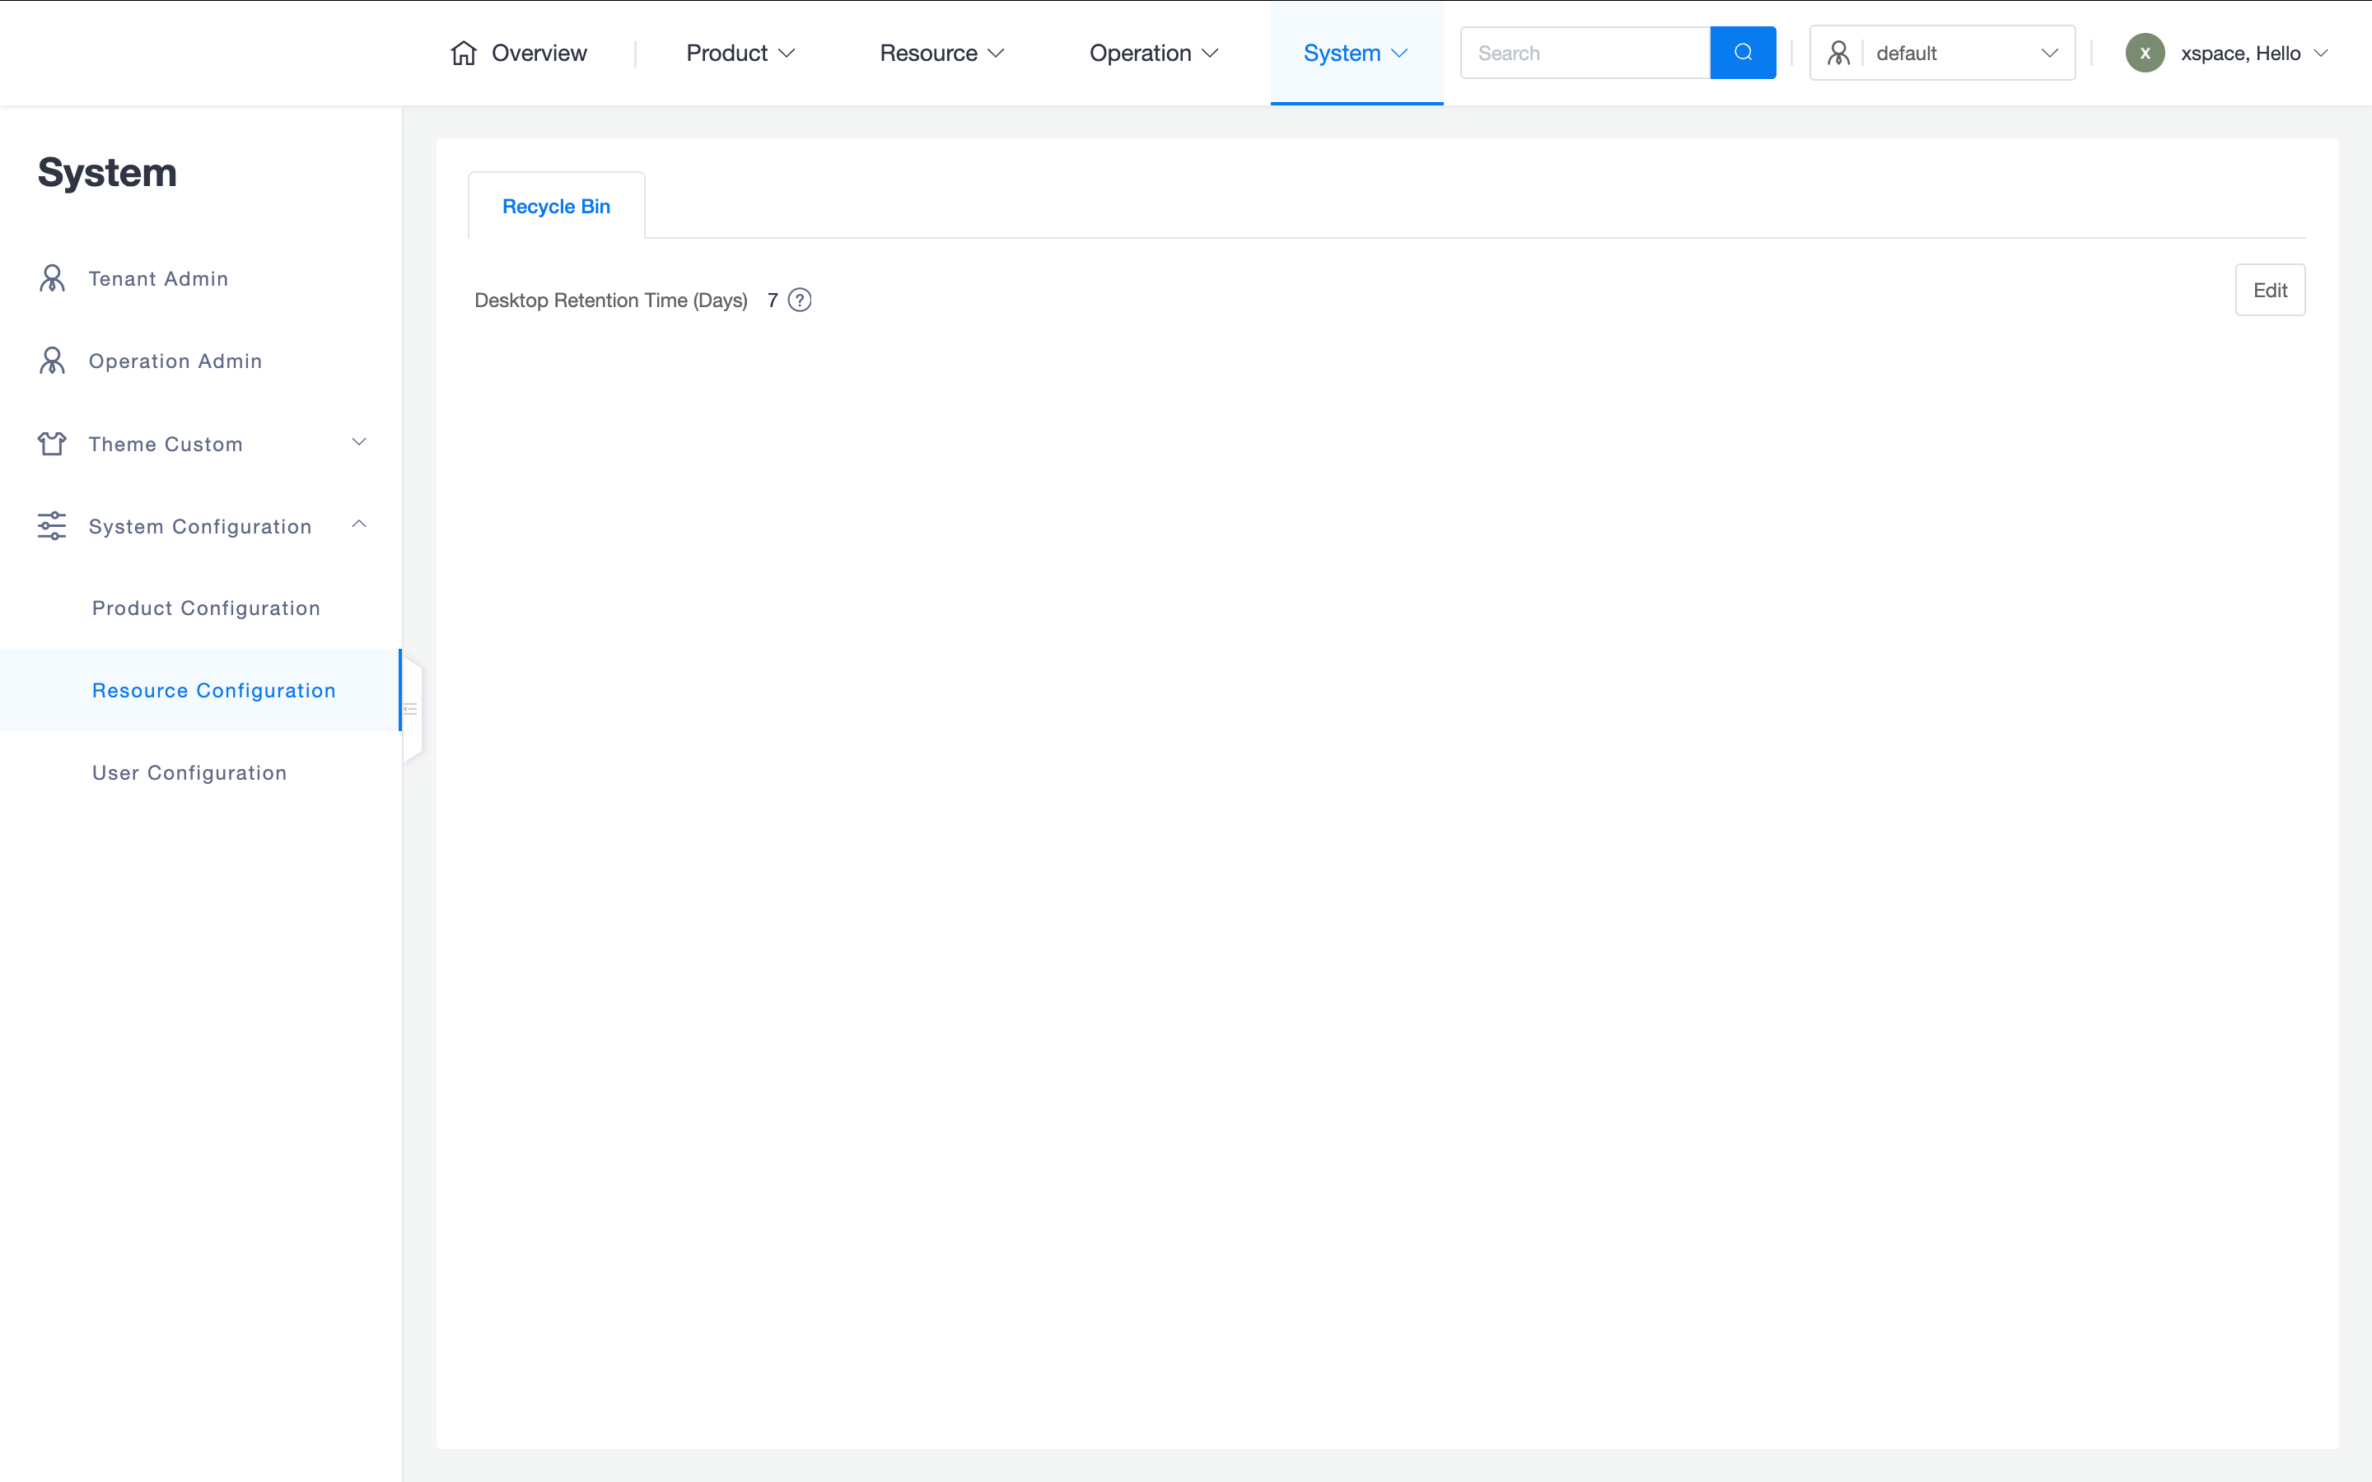Expand the Theme Custom submenu chevron

coord(359,442)
